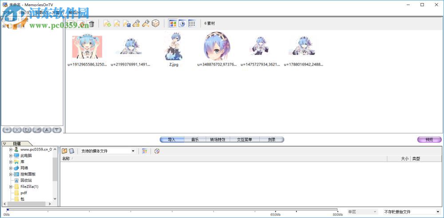Viewport: 444px width, 218px height.
Task: Expand the www.pc0359.cn_0 user folder node
Action: (11, 149)
